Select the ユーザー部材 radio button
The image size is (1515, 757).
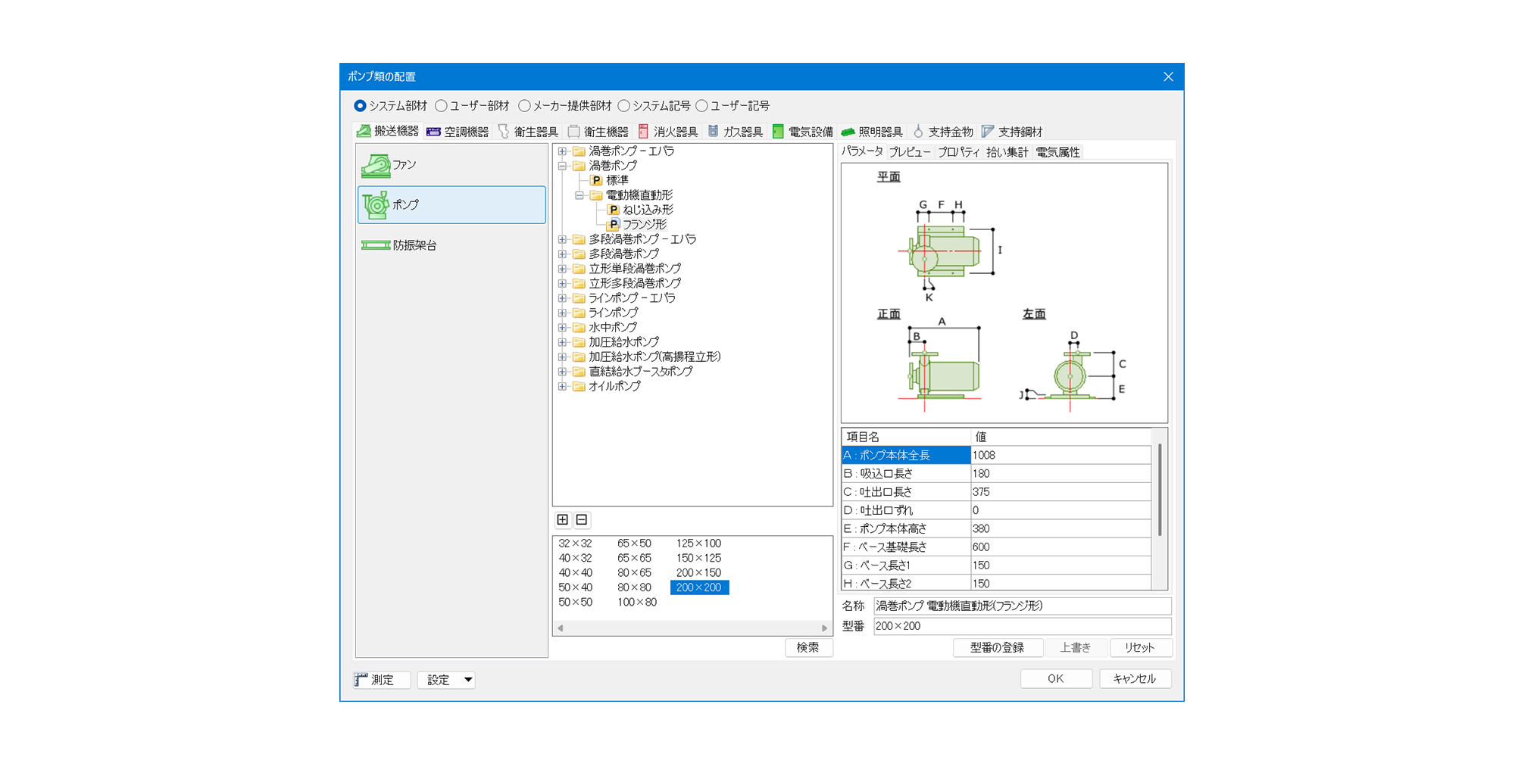[441, 106]
